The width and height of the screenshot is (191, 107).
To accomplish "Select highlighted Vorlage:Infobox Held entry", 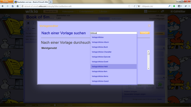I will pos(113,67).
